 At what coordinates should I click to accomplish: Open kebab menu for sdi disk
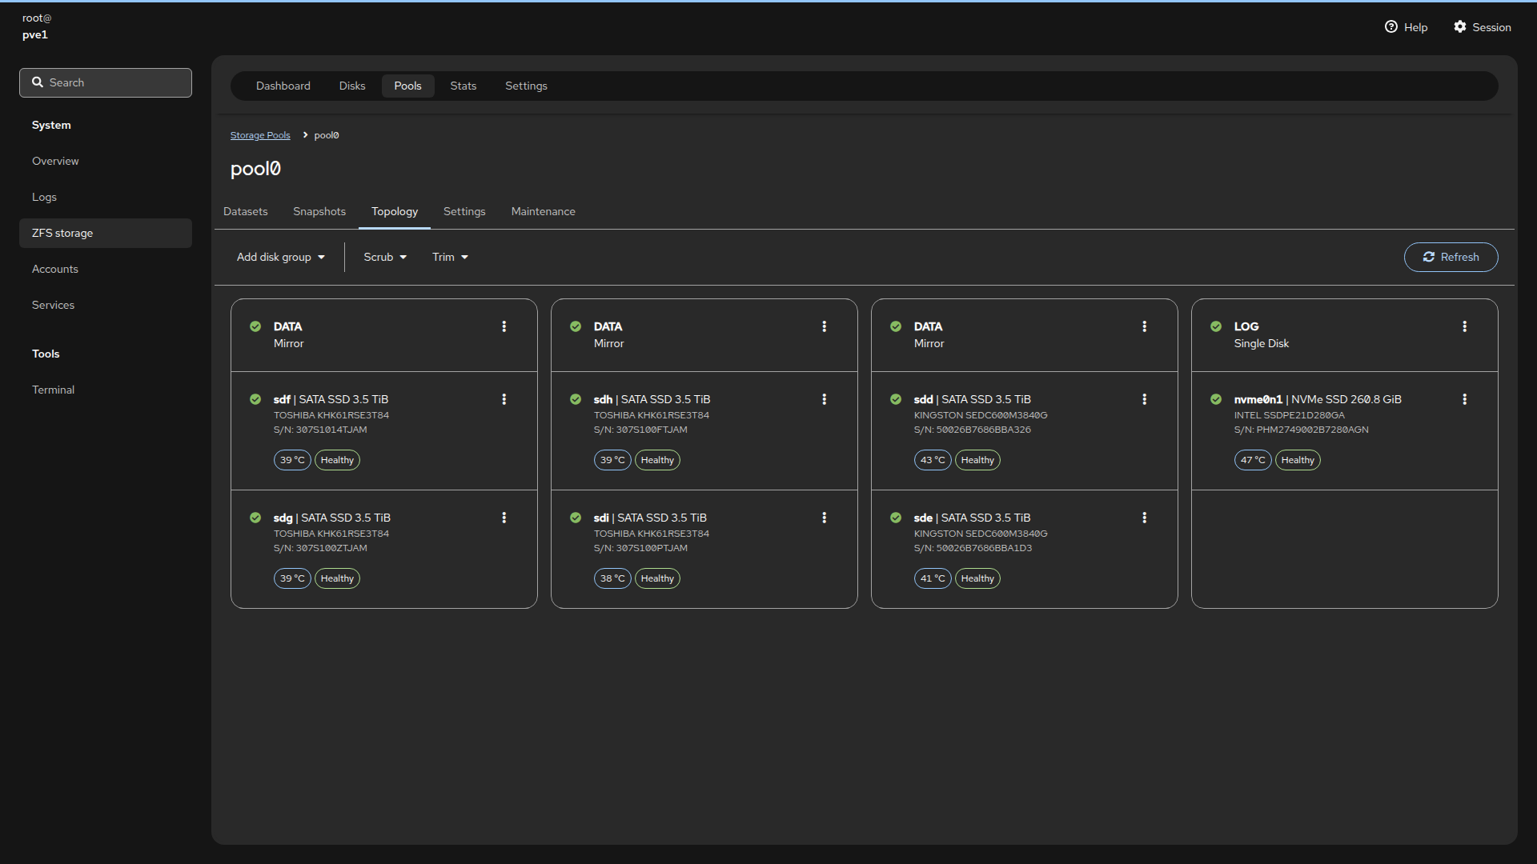tap(824, 518)
